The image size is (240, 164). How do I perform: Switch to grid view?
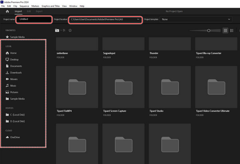(225, 30)
